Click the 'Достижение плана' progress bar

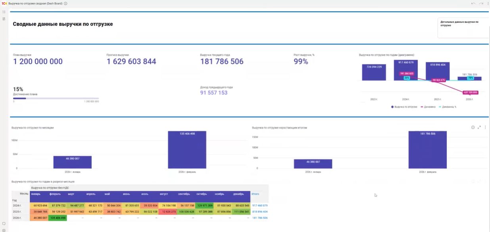click(x=56, y=98)
